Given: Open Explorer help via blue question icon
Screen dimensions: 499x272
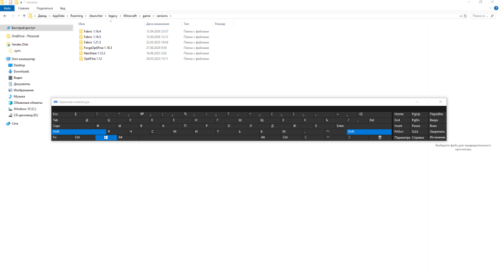Looking at the screenshot, I should [x=496, y=8].
